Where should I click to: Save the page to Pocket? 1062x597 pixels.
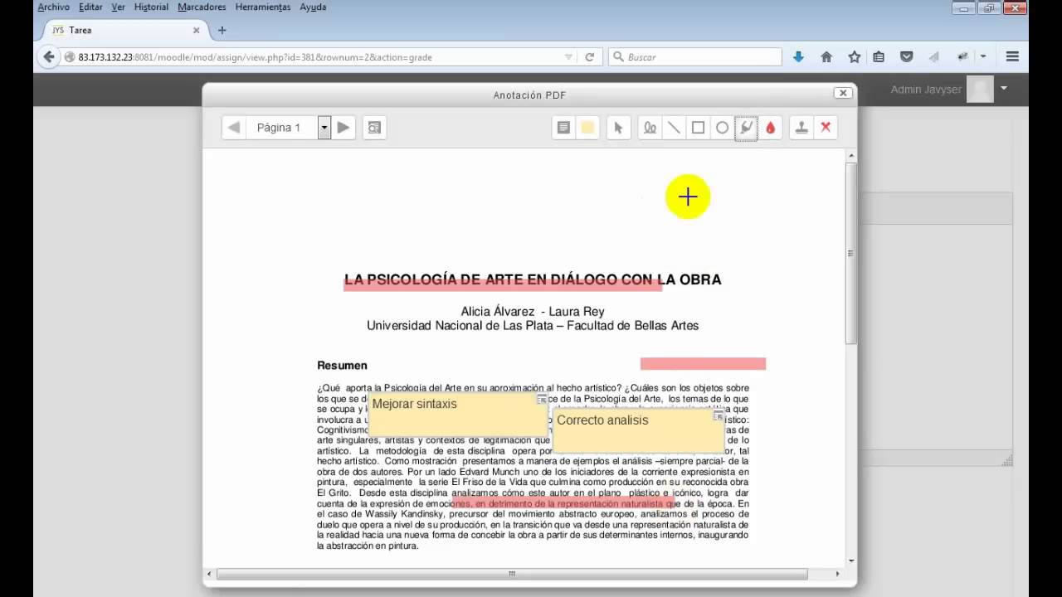coord(907,57)
